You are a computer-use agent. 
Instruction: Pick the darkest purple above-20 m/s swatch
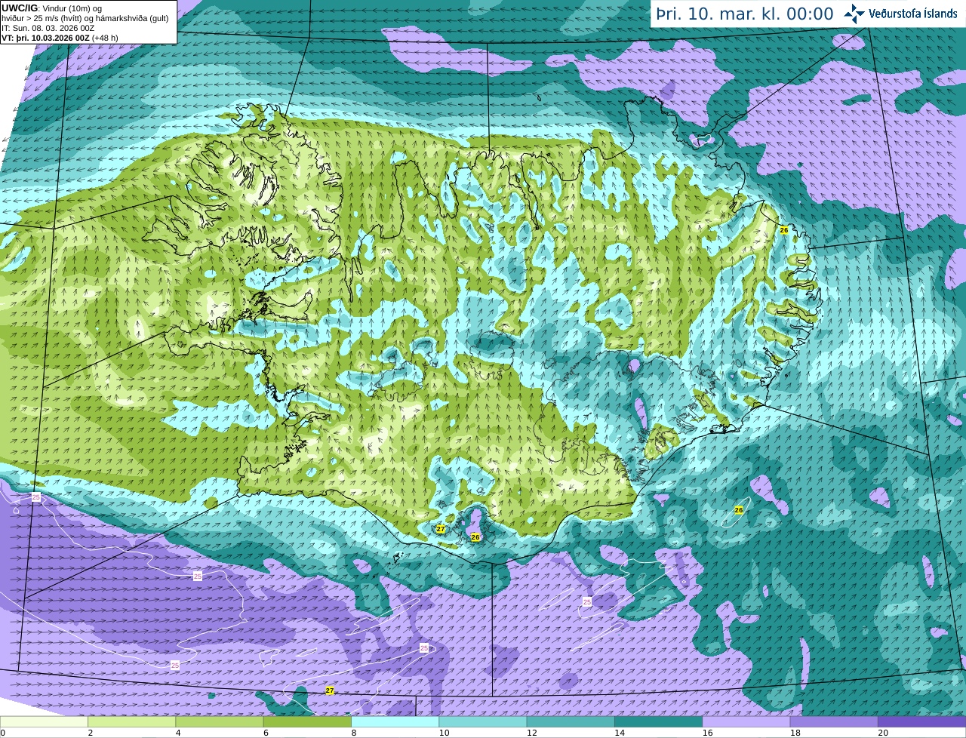921,721
